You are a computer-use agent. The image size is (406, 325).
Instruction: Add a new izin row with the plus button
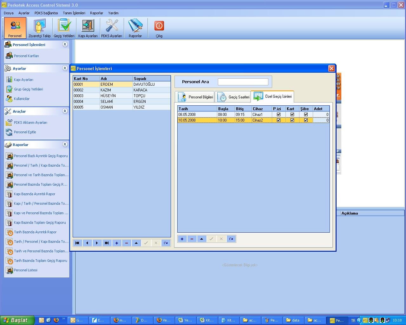182,239
